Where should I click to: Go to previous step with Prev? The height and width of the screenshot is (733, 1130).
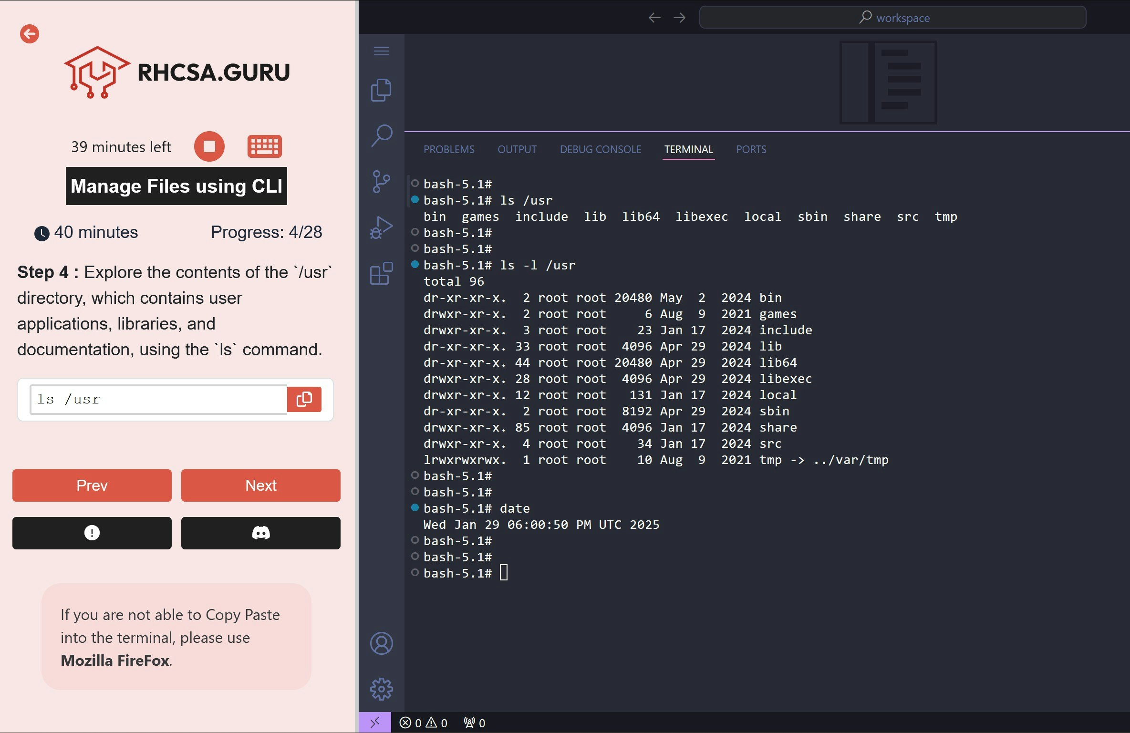point(92,485)
